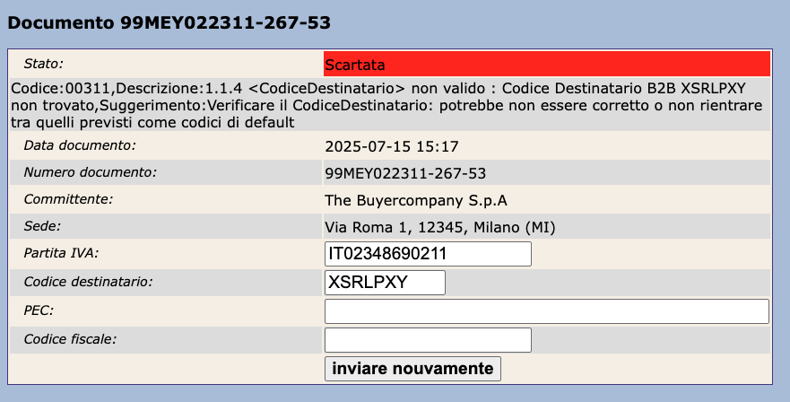Click the 'inviare nouvamente' button
Screen dimensions: 790x402
412,369
